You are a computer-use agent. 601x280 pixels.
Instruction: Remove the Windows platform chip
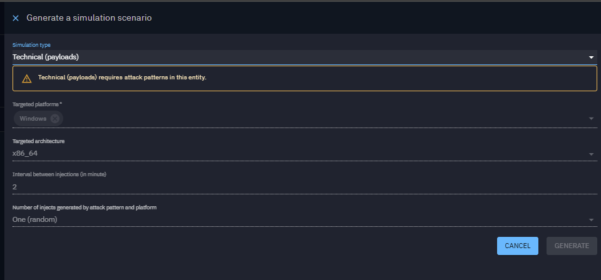55,118
